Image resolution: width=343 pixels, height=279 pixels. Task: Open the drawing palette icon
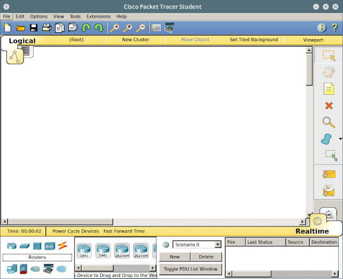[x=156, y=28]
